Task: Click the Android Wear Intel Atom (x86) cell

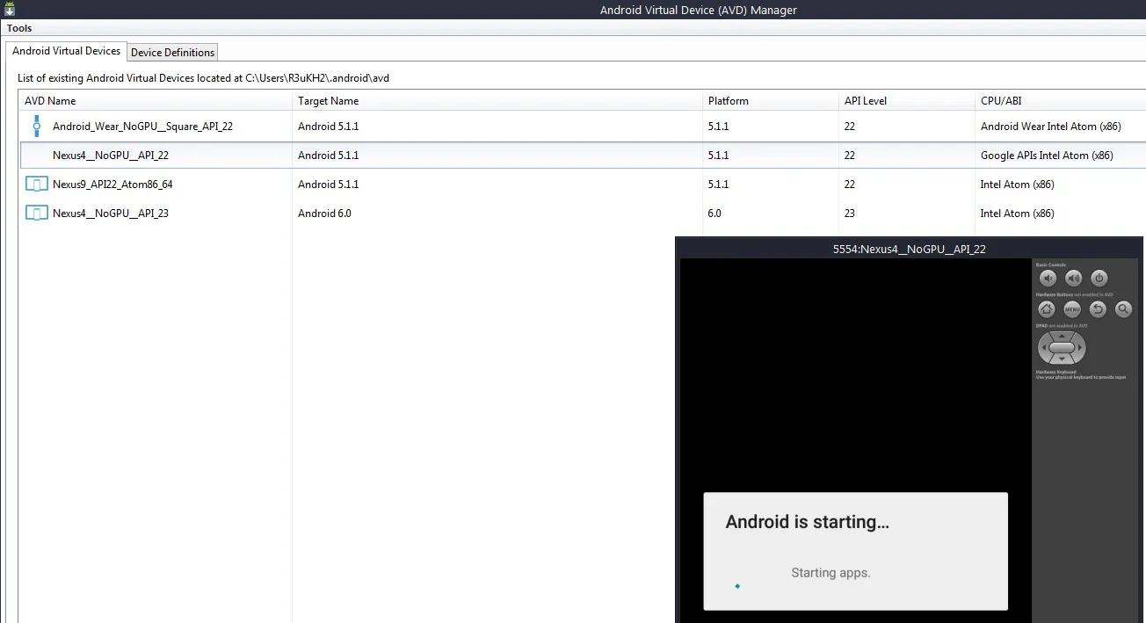Action: coord(1050,127)
